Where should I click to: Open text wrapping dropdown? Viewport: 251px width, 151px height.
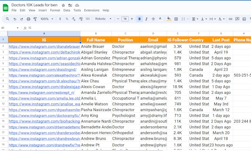coord(213,19)
